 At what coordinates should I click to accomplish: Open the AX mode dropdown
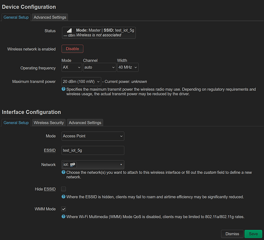[72, 67]
